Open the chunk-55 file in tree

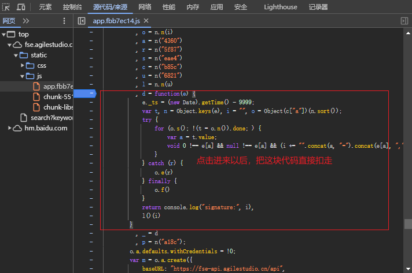tap(58, 97)
